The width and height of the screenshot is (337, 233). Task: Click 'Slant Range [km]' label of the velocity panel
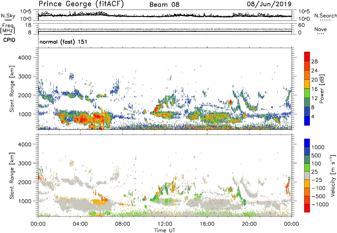tap(12, 175)
